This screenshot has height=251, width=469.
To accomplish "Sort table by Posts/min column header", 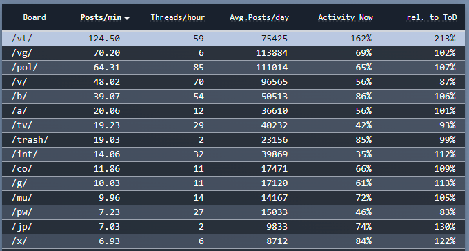I will [x=101, y=17].
